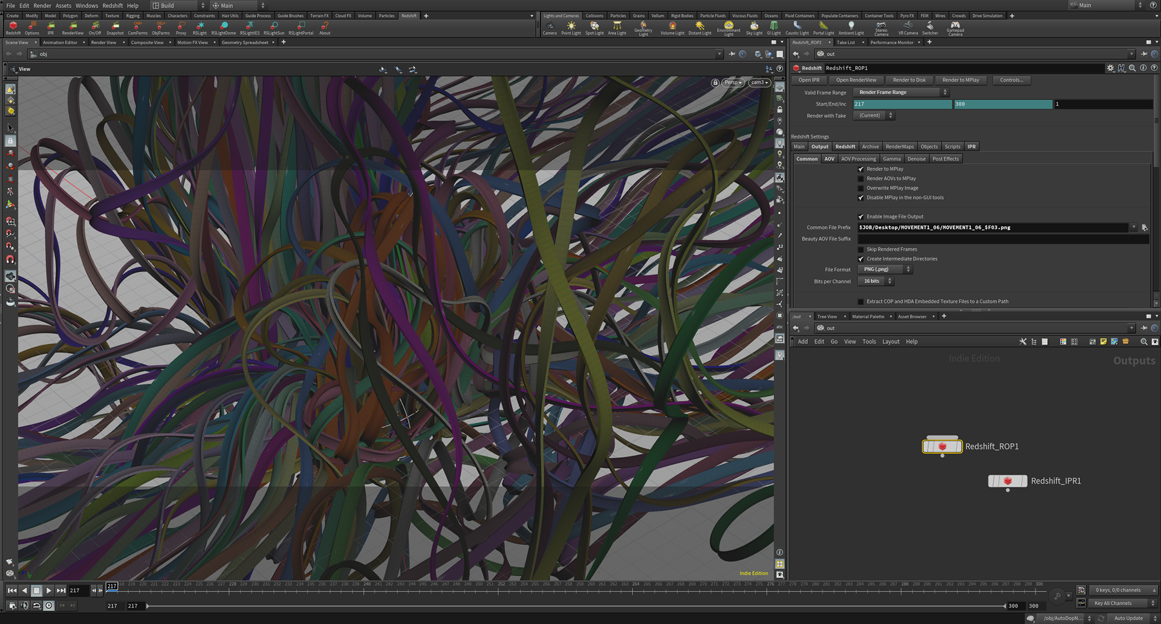Click the Common File Prefix path field
The height and width of the screenshot is (624, 1161).
994,227
